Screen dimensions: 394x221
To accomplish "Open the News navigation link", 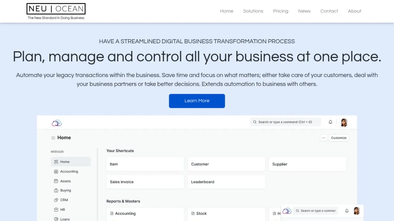I will point(304,11).
